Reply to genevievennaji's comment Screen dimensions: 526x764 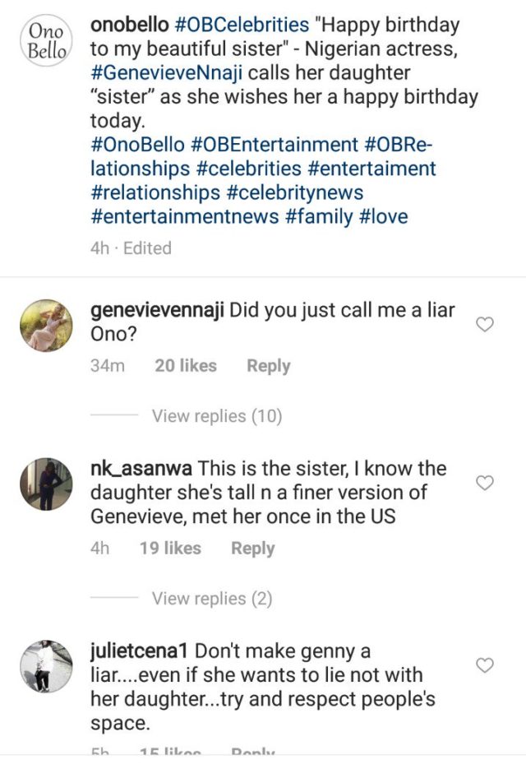click(x=268, y=366)
